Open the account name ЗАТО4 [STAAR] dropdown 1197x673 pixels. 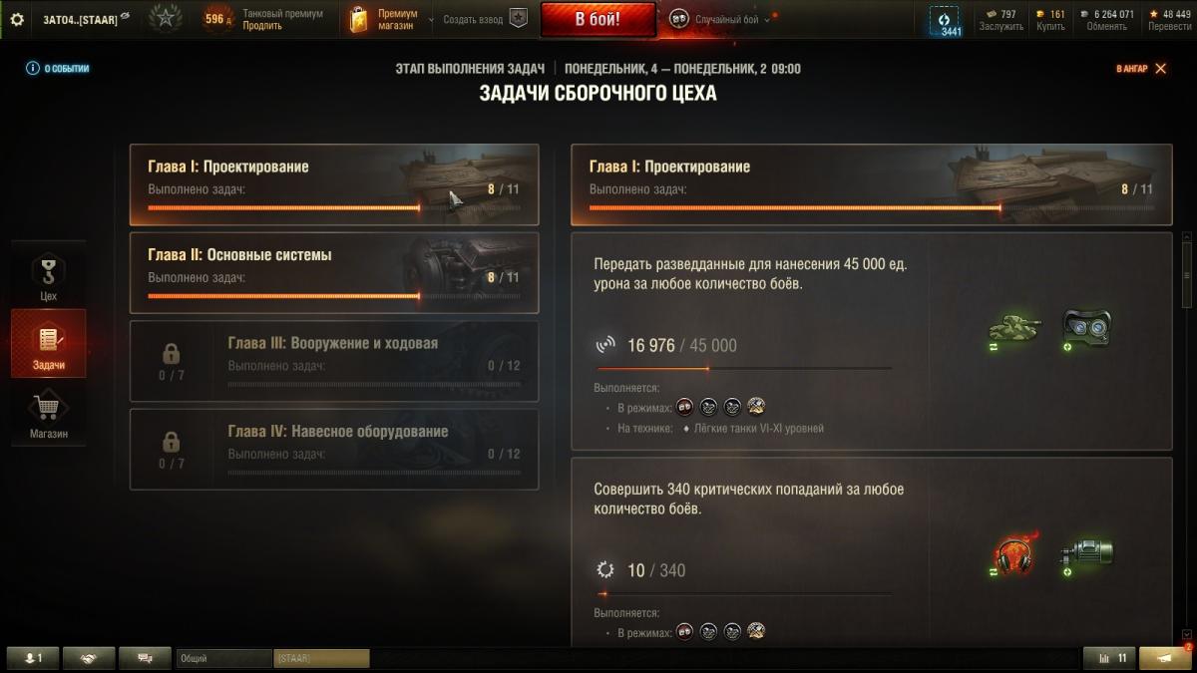click(x=86, y=19)
